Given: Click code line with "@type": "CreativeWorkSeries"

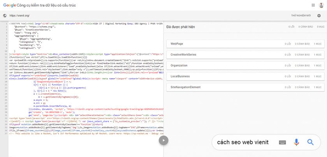Looking at the screenshot, I should [32, 30].
